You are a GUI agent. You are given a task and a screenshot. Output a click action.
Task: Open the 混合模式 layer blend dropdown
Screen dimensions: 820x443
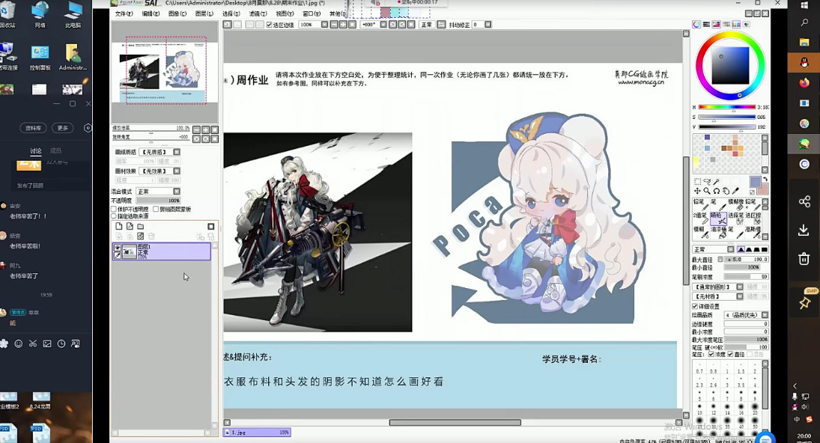[177, 192]
